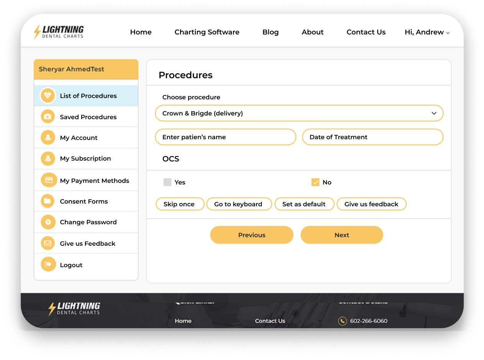
Task: Focus the Enter patient's name field
Action: click(225, 137)
